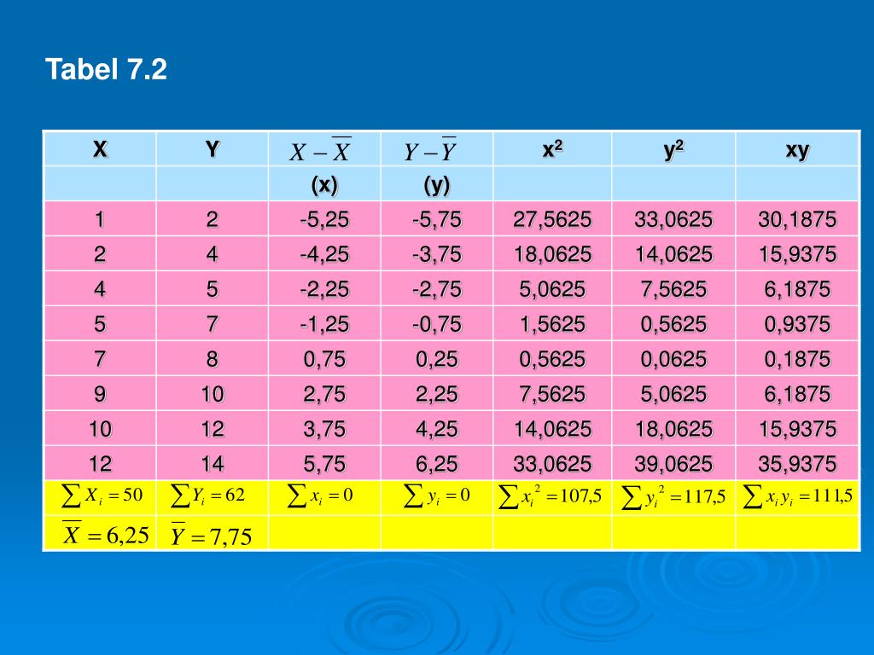Screen dimensions: 874x655
Task: Select the "1,5625" value
Action: click(x=552, y=324)
